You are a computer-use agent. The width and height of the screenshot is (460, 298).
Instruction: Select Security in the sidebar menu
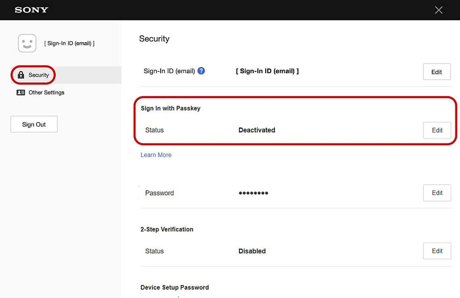coord(39,75)
